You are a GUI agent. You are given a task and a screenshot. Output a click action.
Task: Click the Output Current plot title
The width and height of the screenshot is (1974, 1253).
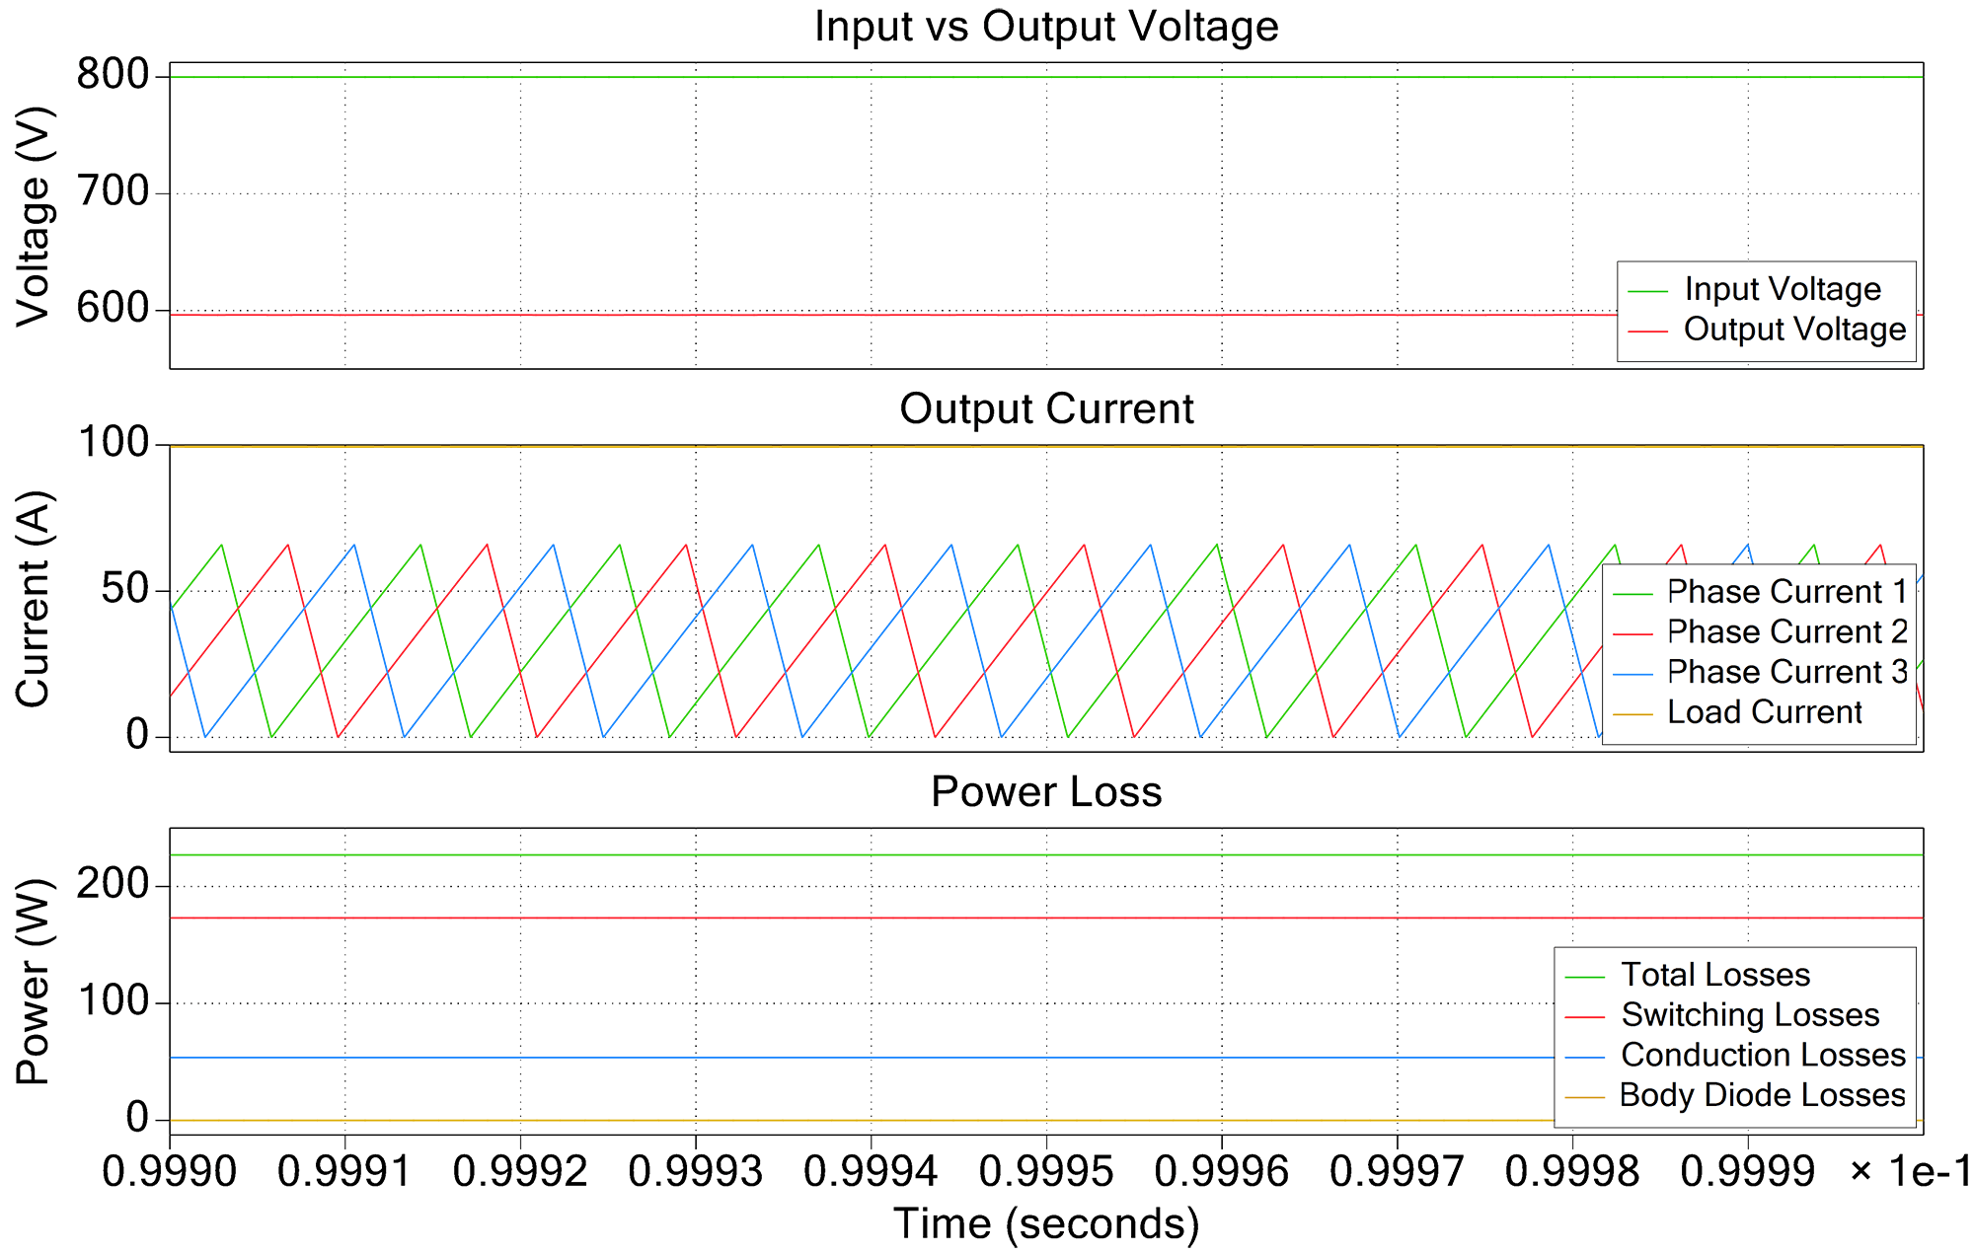pos(1046,409)
